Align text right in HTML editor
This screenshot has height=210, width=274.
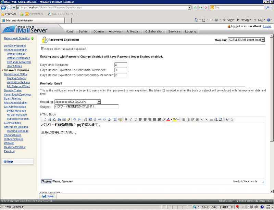point(150,120)
